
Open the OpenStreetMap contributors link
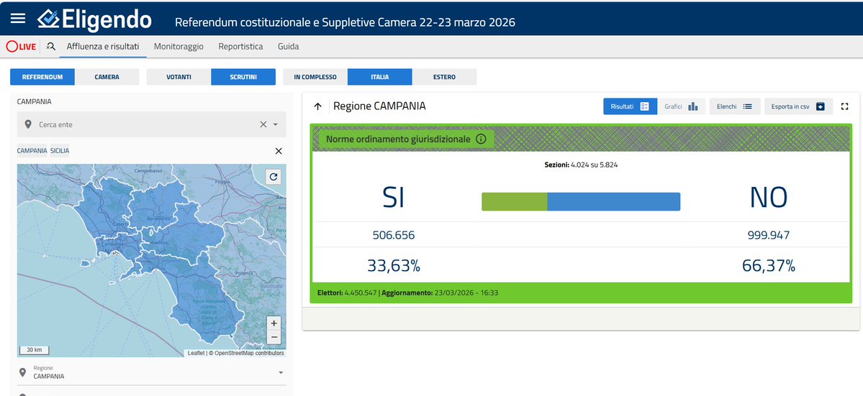(249, 353)
